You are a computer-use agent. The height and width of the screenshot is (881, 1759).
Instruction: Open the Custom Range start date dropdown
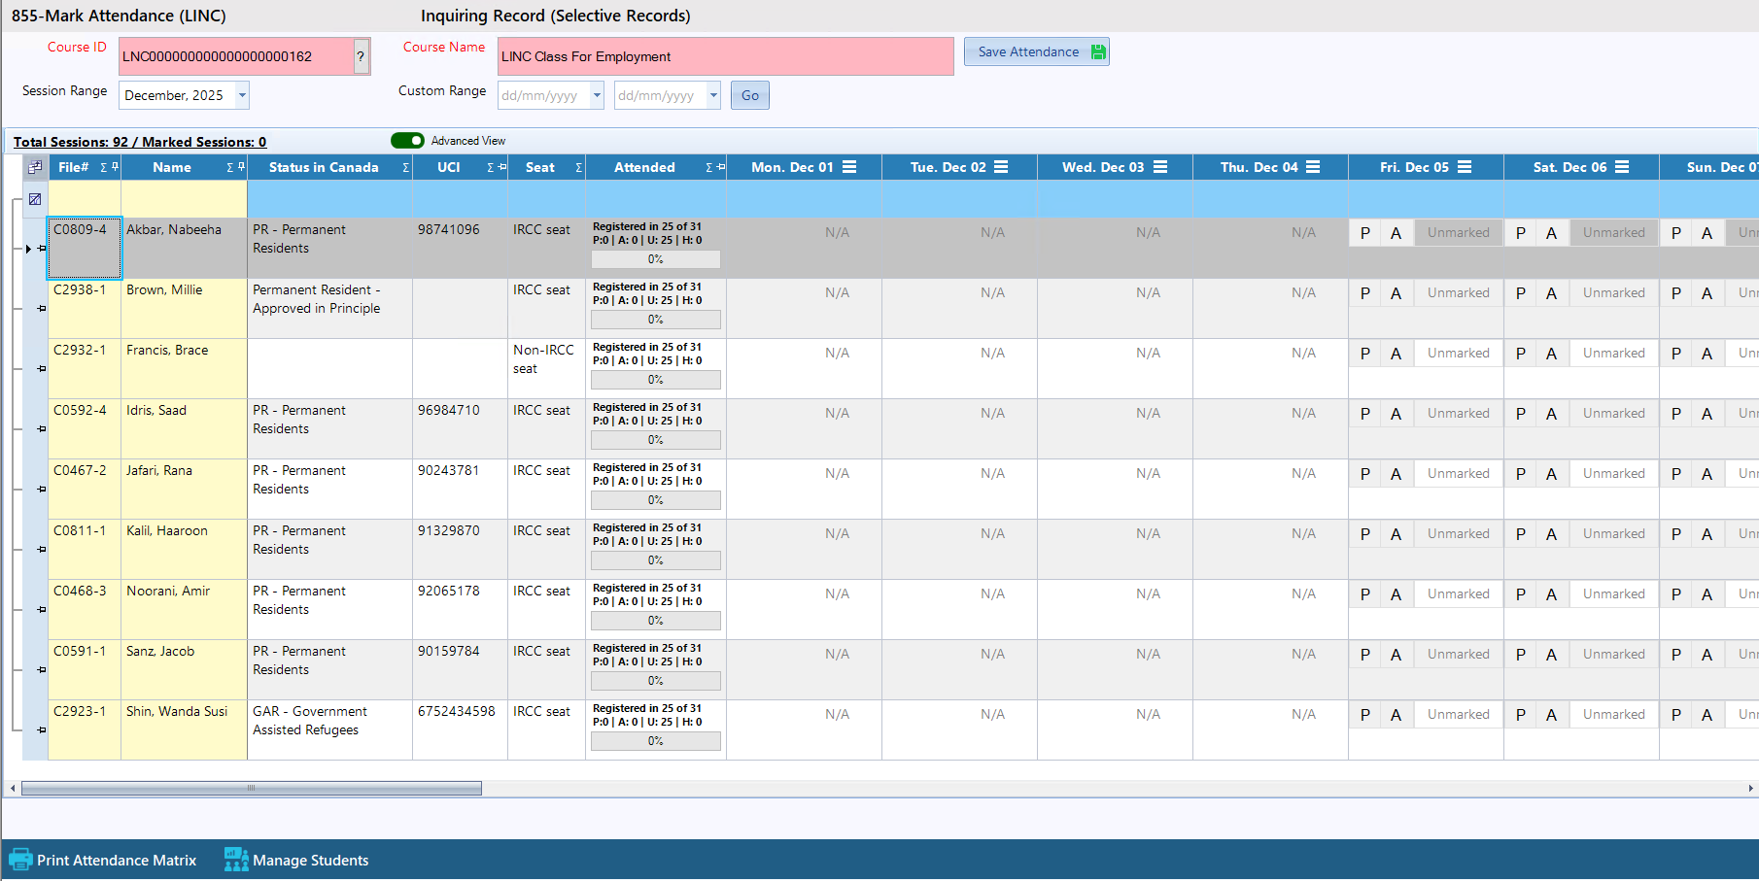[x=597, y=95]
